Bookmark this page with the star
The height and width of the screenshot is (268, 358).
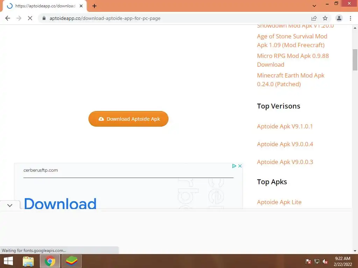tap(325, 18)
